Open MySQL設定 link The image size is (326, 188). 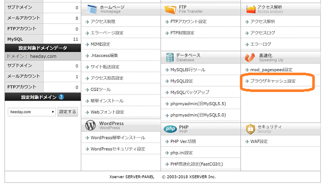click(x=182, y=81)
